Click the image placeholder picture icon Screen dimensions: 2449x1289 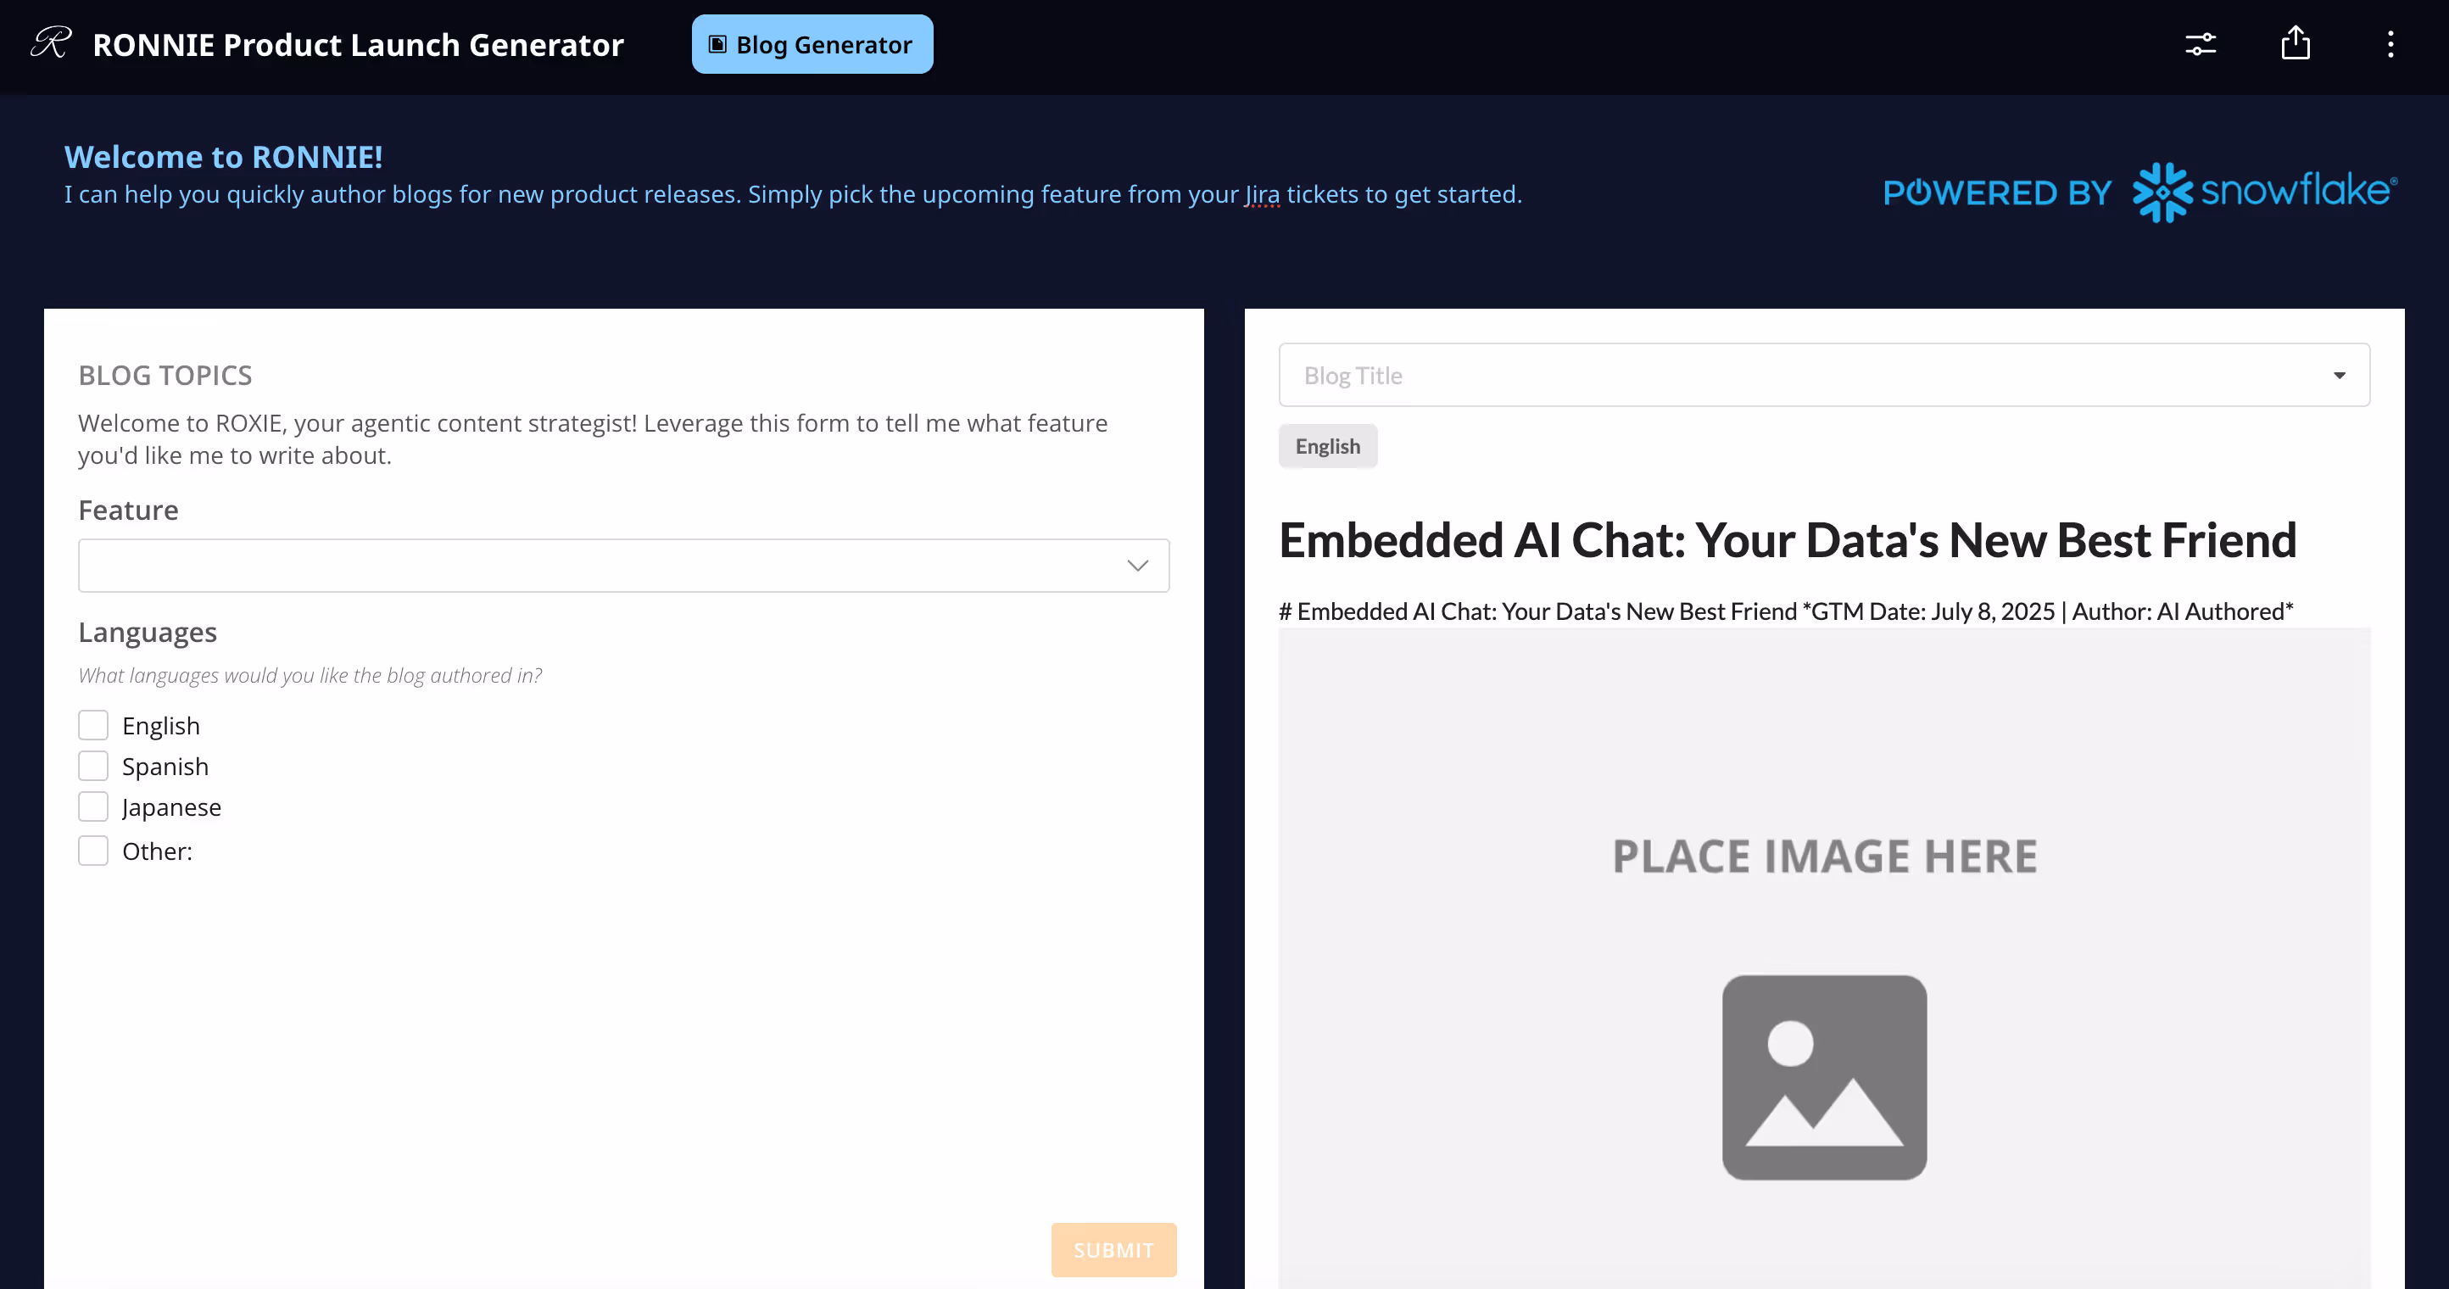click(x=1823, y=1077)
